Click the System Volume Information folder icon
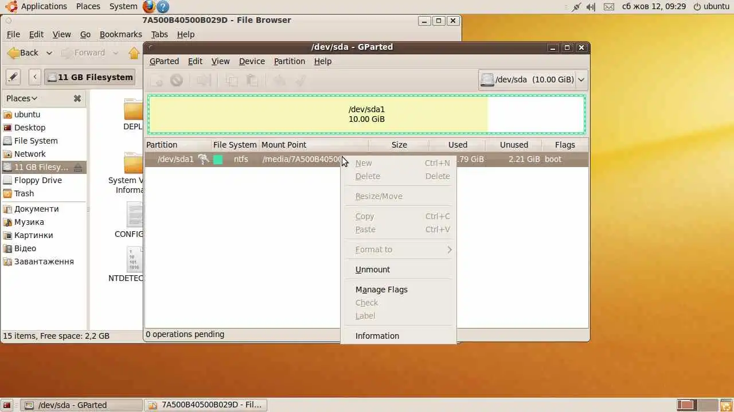Image resolution: width=734 pixels, height=412 pixels. click(134, 163)
